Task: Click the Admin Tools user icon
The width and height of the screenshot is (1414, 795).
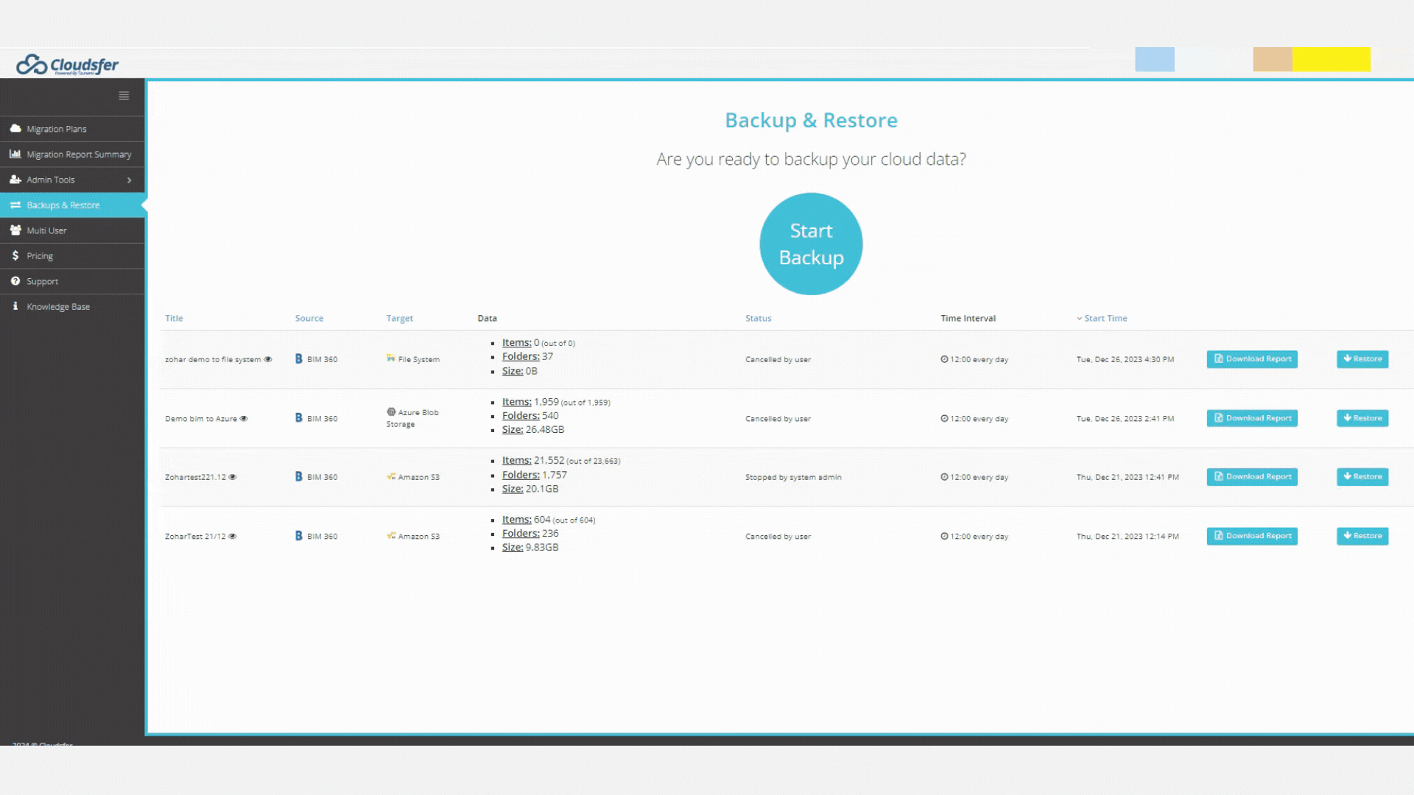Action: 15,179
